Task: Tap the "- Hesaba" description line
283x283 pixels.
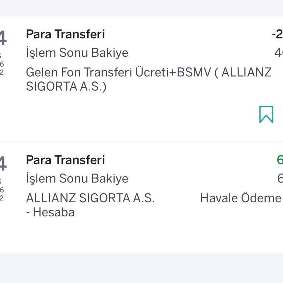Action: (50, 212)
